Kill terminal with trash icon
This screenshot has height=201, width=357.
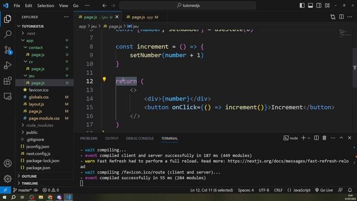click(x=325, y=138)
